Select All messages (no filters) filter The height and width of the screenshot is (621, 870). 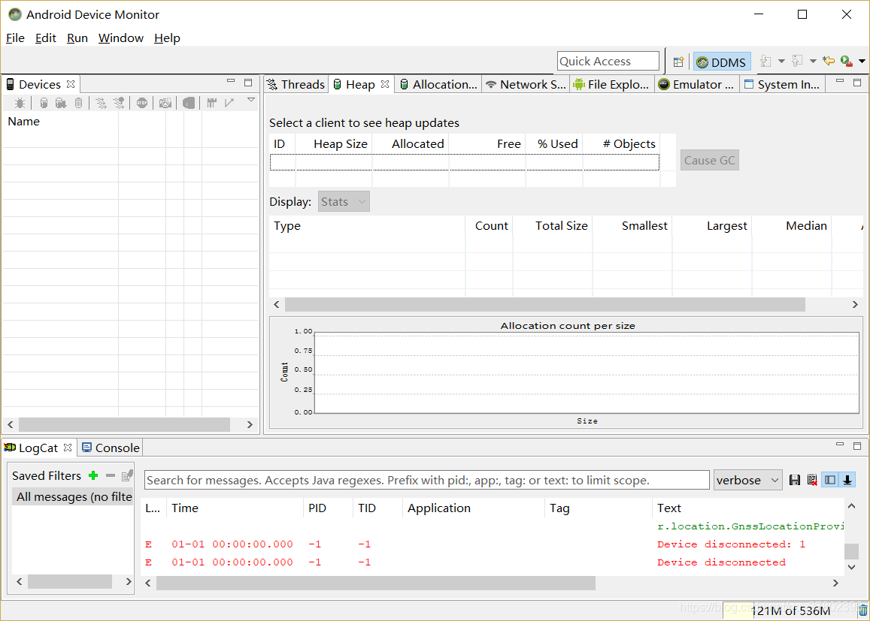(x=73, y=497)
